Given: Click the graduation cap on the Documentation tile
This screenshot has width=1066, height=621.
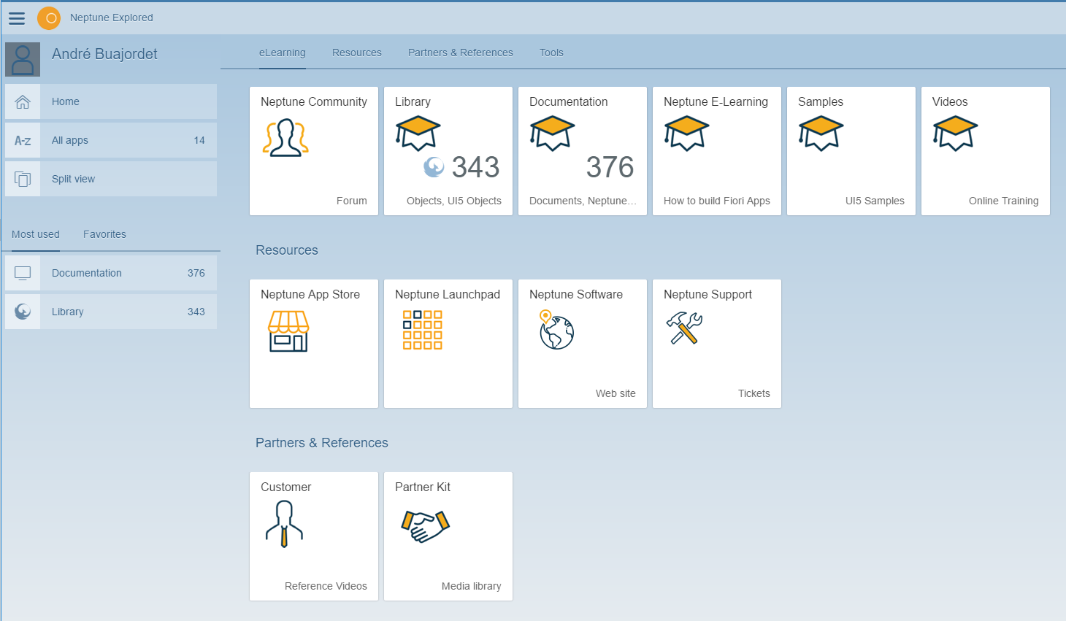Looking at the screenshot, I should pyautogui.click(x=552, y=134).
